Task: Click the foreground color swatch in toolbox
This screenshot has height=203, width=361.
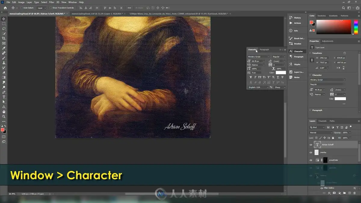Action: (x=2, y=130)
